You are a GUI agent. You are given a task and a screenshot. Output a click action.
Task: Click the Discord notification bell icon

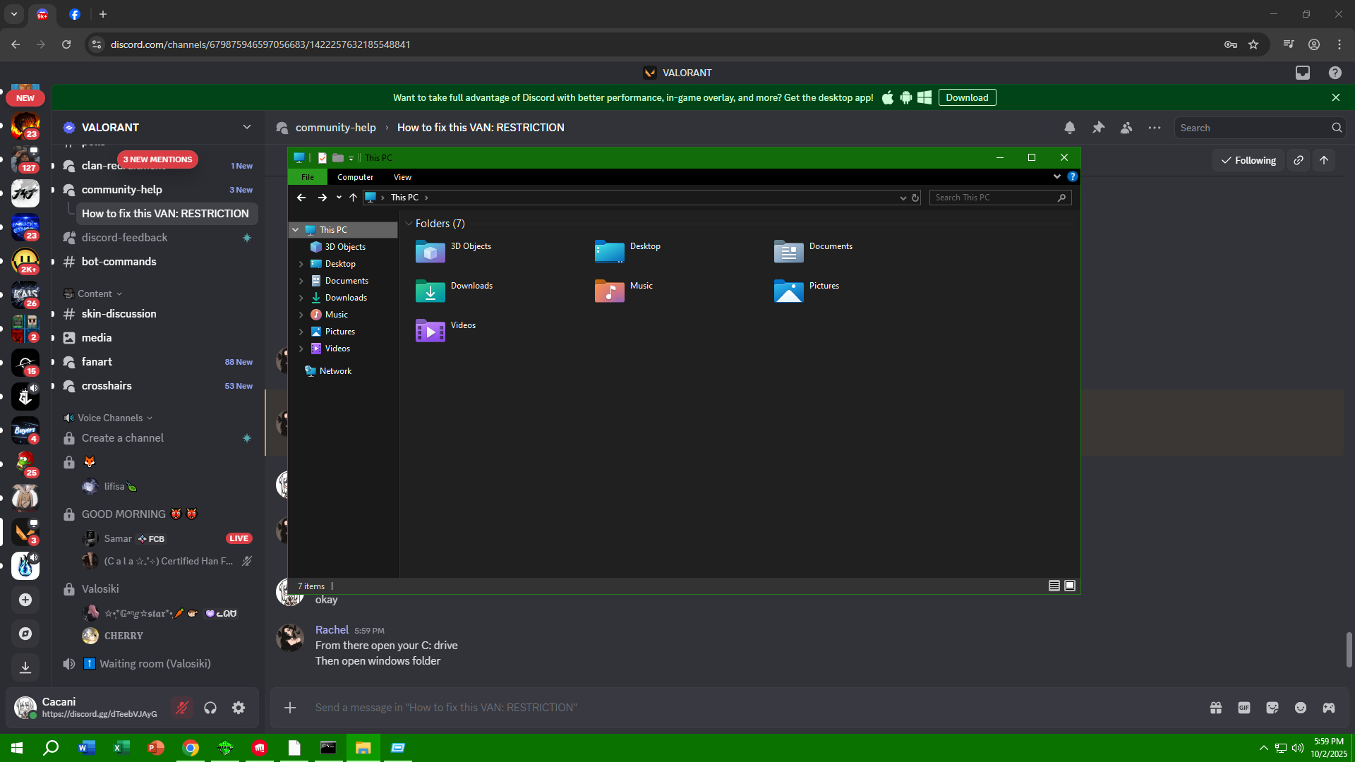[x=1070, y=128]
